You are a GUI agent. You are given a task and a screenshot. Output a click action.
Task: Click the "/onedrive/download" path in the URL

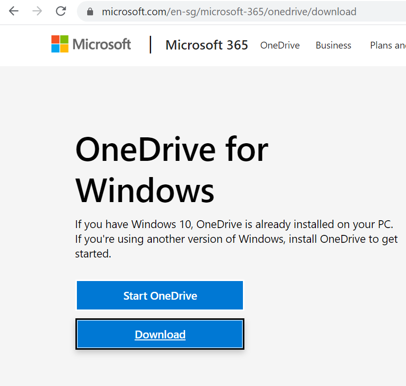(x=310, y=12)
